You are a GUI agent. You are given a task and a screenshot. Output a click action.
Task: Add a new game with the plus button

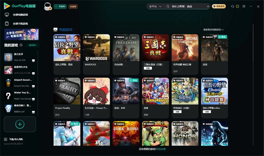[20, 124]
